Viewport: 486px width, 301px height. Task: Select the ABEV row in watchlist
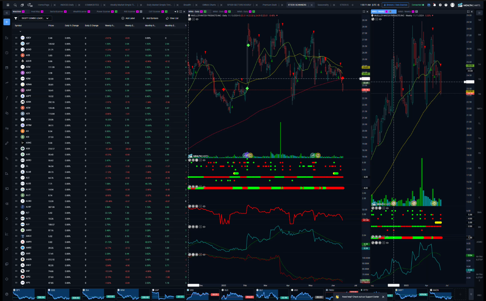(99, 38)
